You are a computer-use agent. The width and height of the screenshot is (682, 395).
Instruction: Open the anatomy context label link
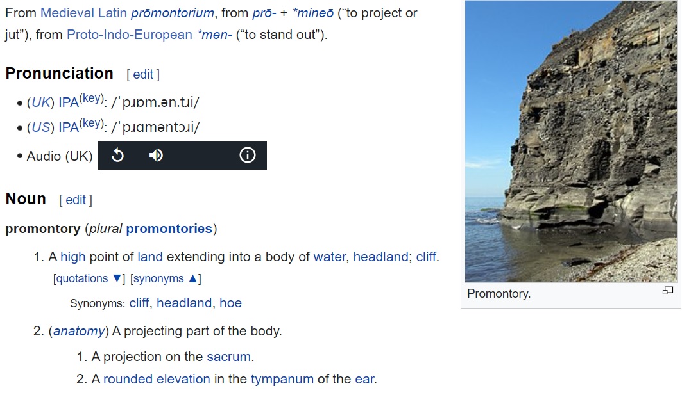(x=78, y=331)
